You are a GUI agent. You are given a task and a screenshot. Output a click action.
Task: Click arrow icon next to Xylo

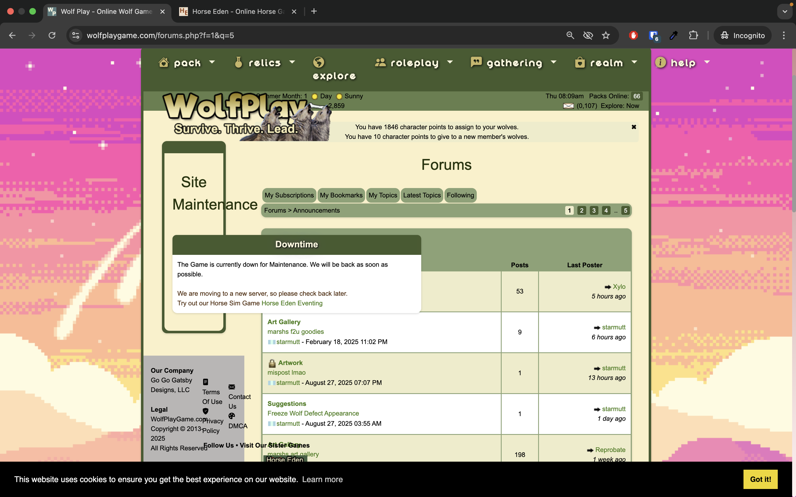pos(608,287)
